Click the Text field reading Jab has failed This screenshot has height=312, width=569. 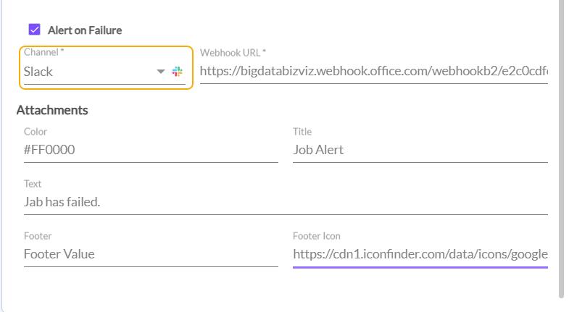click(x=285, y=202)
